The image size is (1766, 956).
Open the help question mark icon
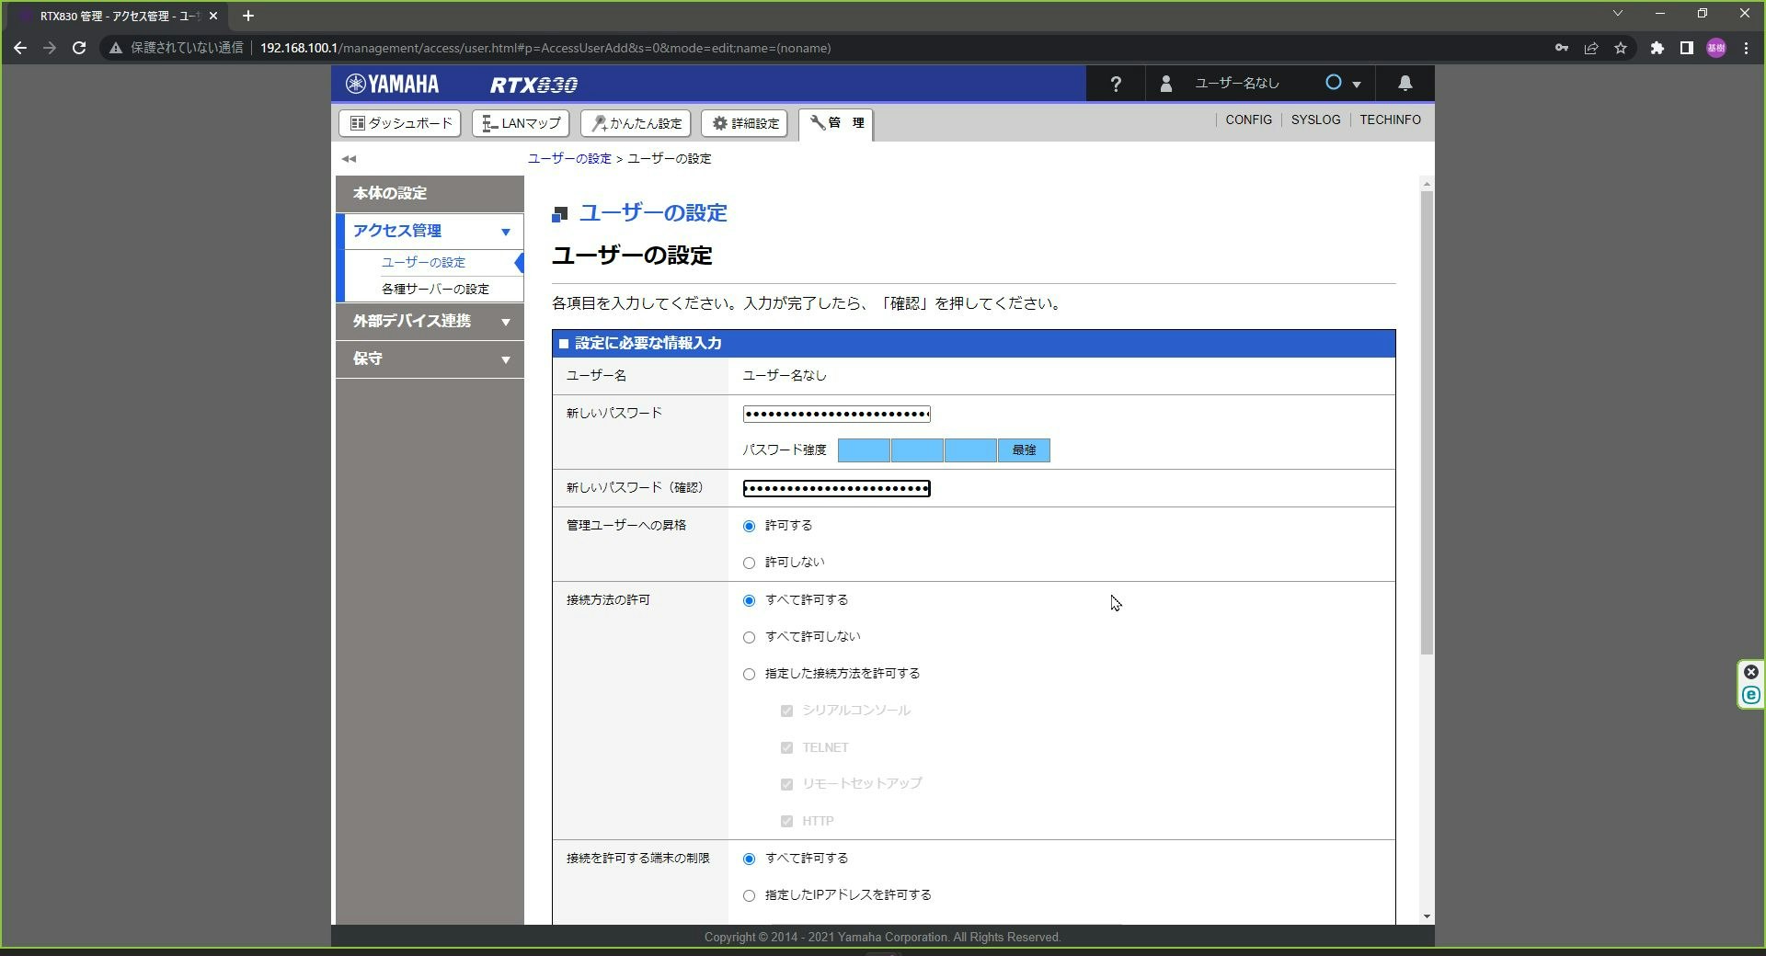(x=1116, y=85)
